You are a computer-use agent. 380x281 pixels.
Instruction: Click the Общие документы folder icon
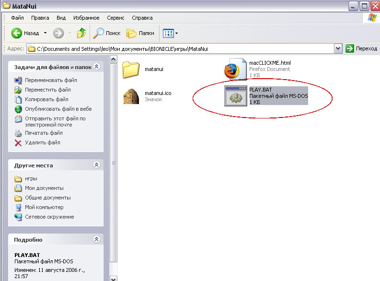coord(18,198)
